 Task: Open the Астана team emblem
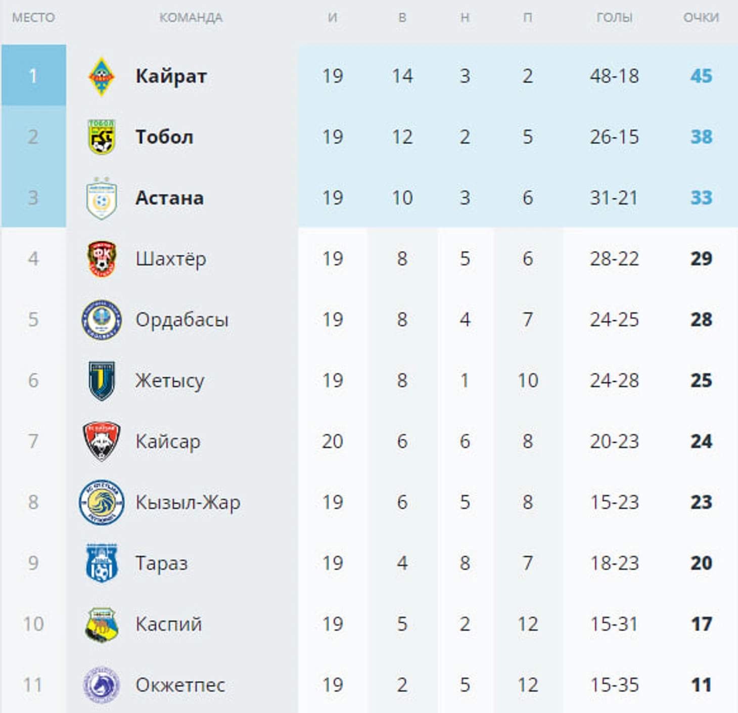[102, 198]
